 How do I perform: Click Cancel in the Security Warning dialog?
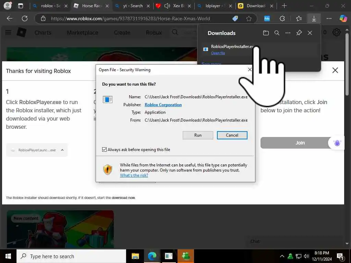(232, 135)
